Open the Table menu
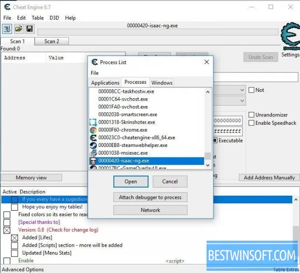This screenshot has height=273, width=300. pos(38,18)
